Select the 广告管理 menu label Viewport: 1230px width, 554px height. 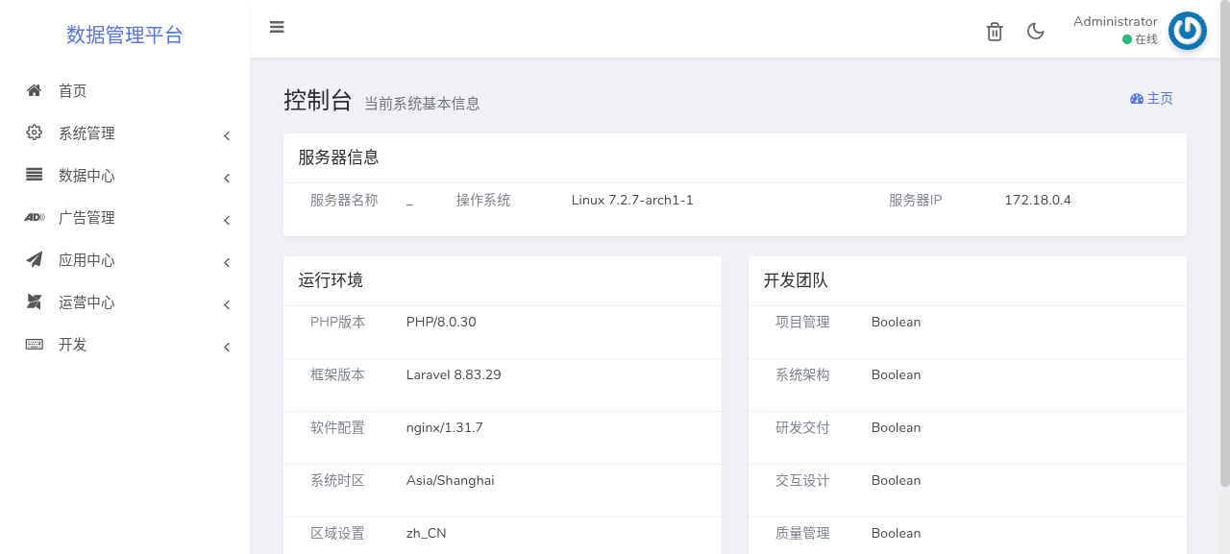86,218
